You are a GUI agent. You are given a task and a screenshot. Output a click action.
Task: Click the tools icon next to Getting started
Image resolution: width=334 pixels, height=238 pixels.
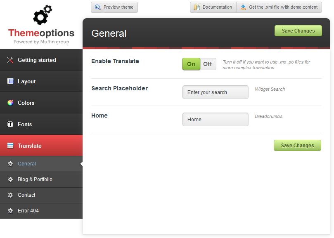[x=10, y=60]
